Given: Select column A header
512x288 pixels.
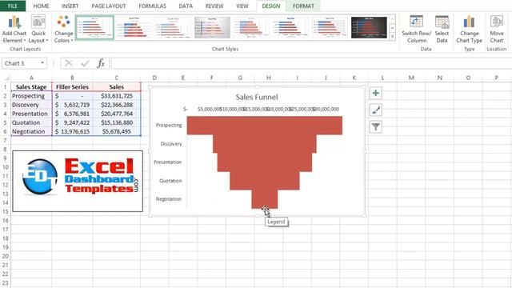Looking at the screenshot, I should [x=31, y=78].
